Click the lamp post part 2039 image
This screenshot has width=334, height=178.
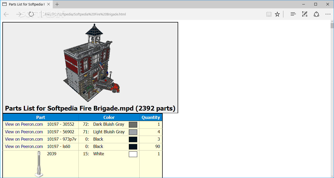39,164
